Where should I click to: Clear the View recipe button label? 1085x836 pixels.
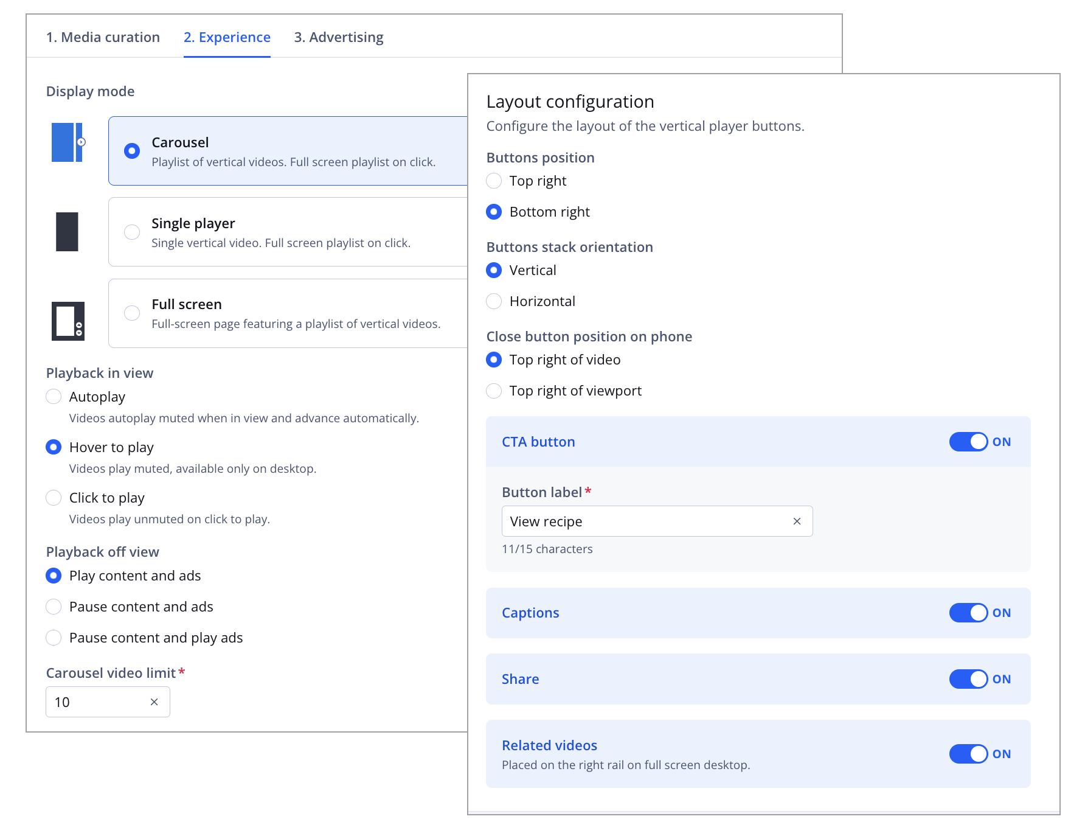[x=797, y=521]
